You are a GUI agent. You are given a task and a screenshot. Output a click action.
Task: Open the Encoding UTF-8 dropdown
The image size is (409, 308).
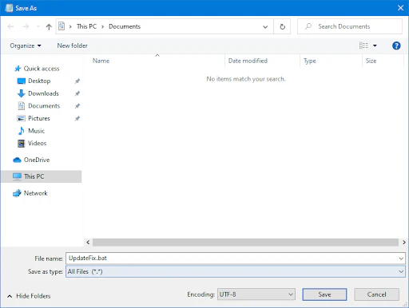click(x=256, y=294)
